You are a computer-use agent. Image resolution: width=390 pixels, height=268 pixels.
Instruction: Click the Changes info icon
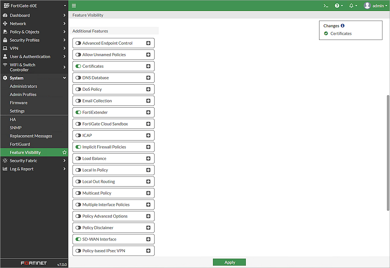[x=342, y=26]
